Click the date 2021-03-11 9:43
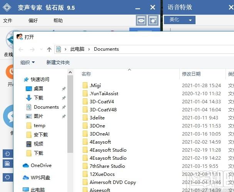The height and width of the screenshot is (192, 234). [200, 118]
